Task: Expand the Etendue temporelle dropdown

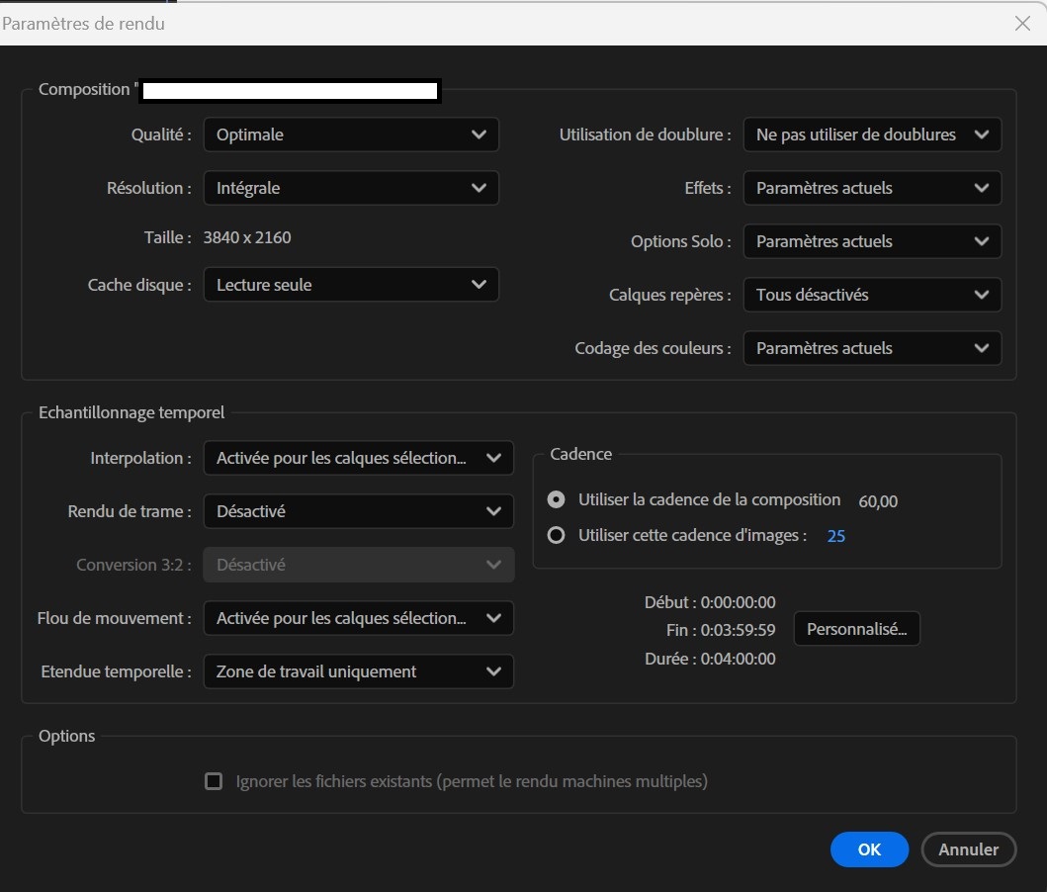Action: click(358, 671)
